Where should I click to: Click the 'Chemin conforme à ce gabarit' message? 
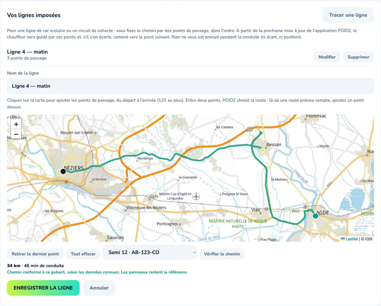pyautogui.click(x=97, y=272)
